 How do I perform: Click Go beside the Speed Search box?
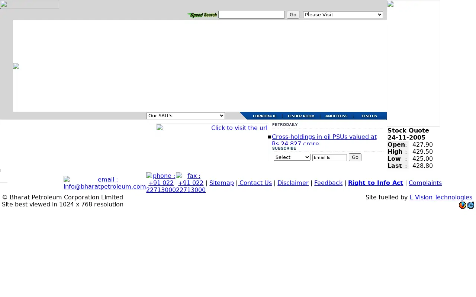pyautogui.click(x=293, y=15)
